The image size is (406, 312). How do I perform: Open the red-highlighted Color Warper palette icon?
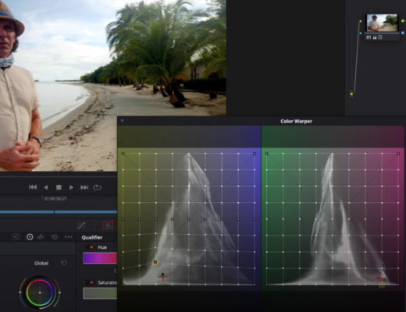tap(108, 225)
